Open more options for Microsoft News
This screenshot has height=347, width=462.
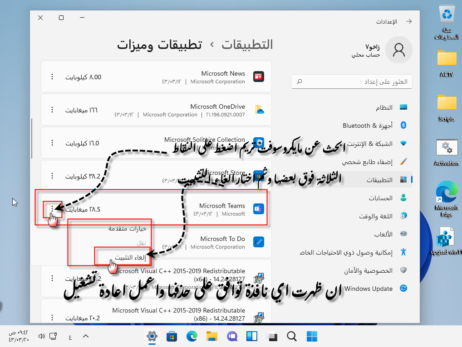52,77
